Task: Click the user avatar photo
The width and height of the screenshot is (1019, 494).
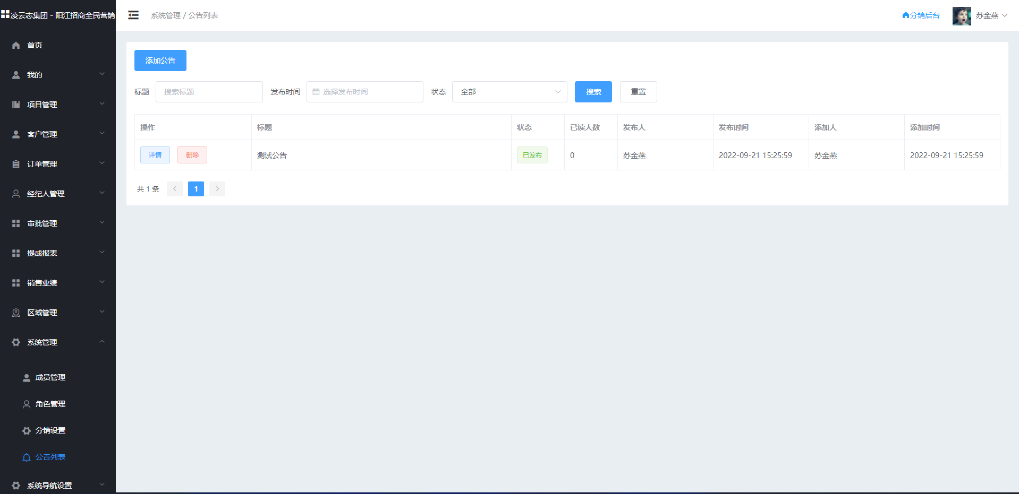Action: (962, 16)
